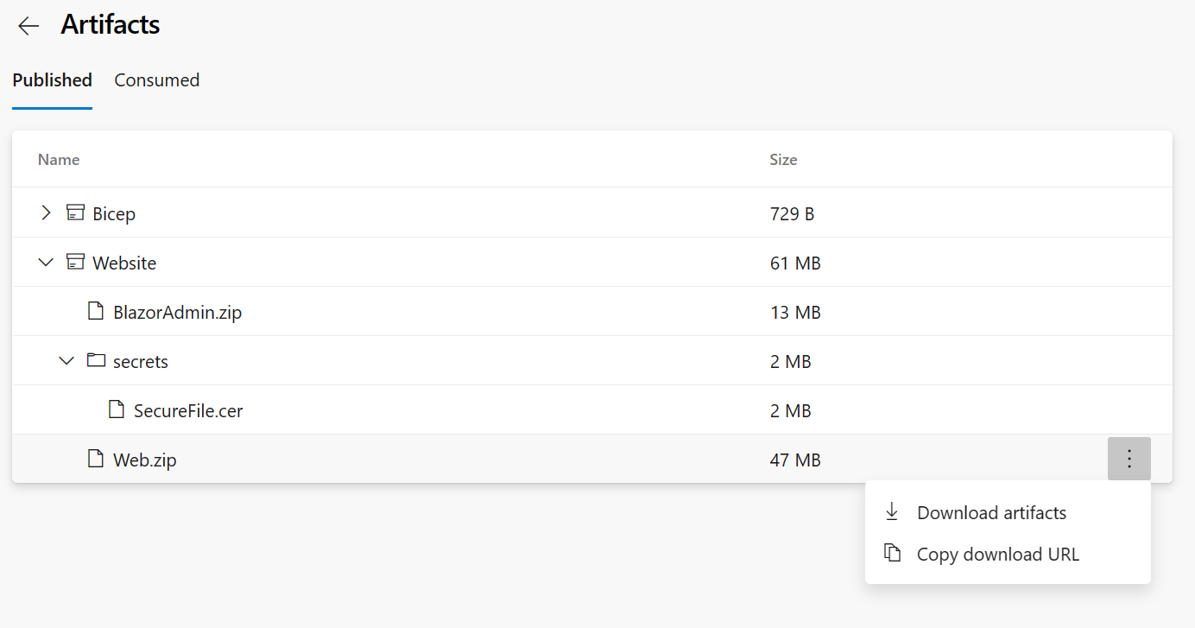Screen dimensions: 1195x628
Task: Click the Name column header
Action: tap(59, 160)
